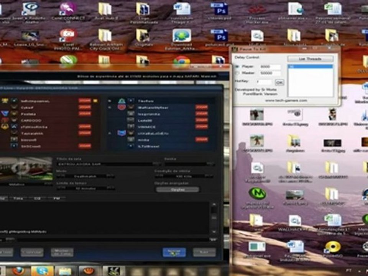Select the Master radio button

[237, 73]
